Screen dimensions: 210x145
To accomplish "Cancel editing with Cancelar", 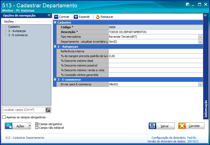I will [191, 126].
